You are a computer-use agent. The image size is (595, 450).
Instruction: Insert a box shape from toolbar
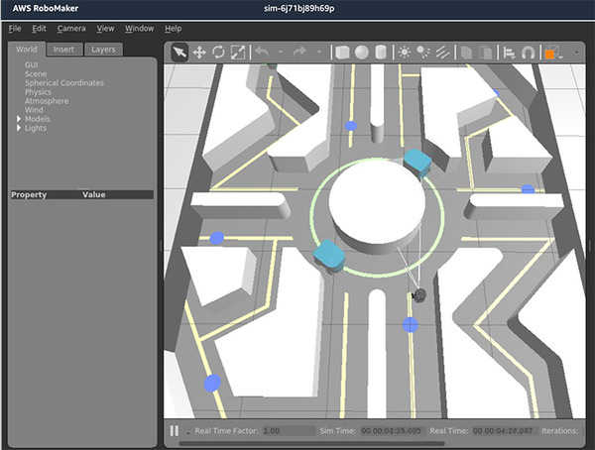point(342,52)
